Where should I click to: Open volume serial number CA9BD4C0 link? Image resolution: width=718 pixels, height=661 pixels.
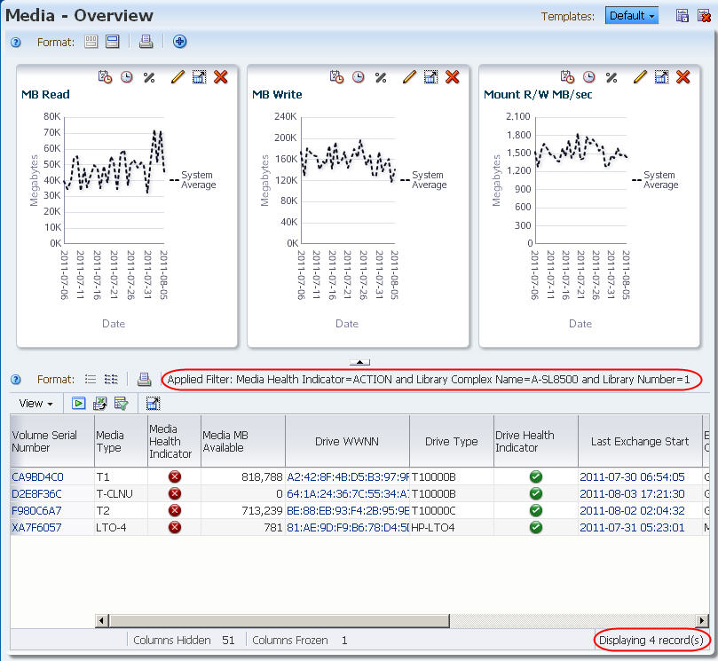(37, 477)
